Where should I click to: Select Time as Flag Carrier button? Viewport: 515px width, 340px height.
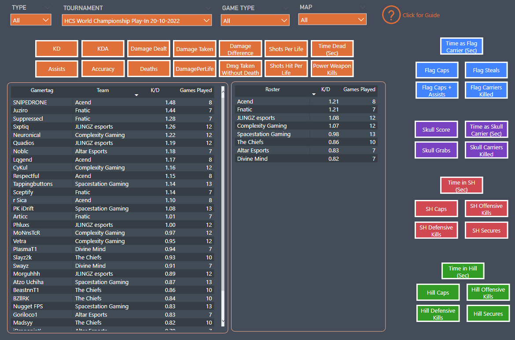[461, 46]
